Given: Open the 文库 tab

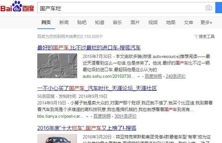Looking at the screenshot, I should pos(189,22).
